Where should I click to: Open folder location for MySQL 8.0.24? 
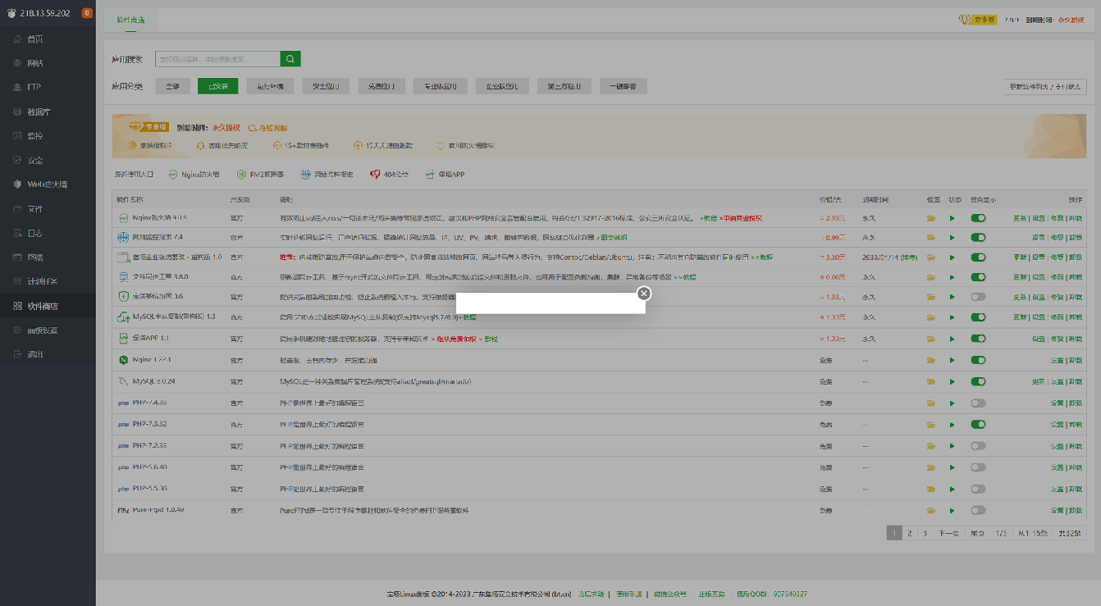pos(931,381)
